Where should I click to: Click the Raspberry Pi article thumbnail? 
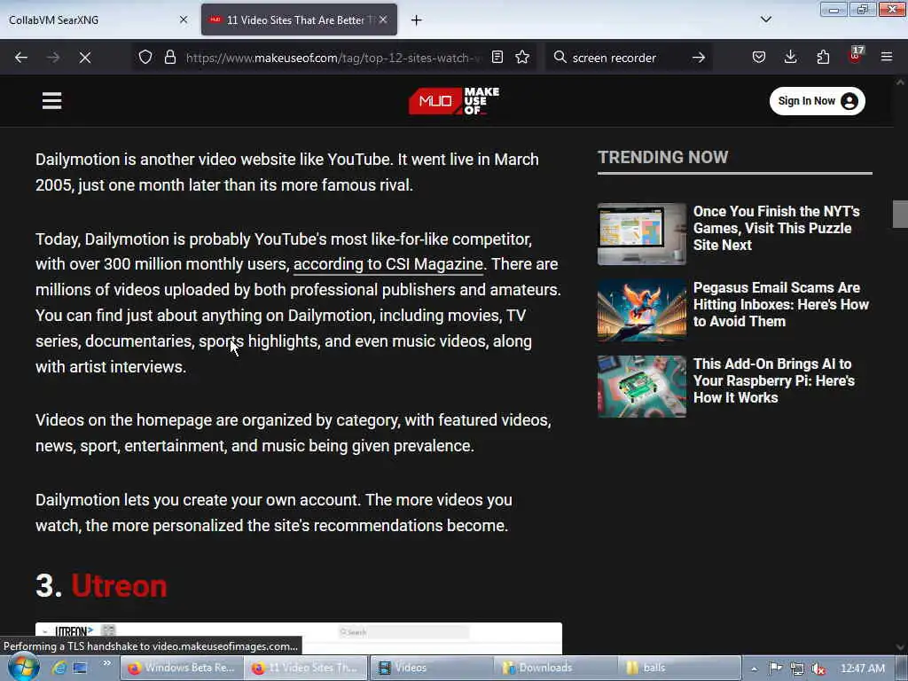tap(642, 387)
